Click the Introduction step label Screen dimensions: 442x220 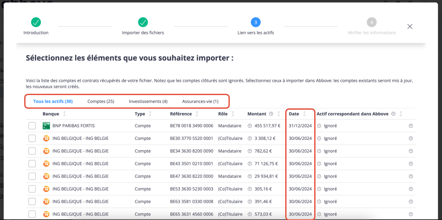(x=36, y=33)
